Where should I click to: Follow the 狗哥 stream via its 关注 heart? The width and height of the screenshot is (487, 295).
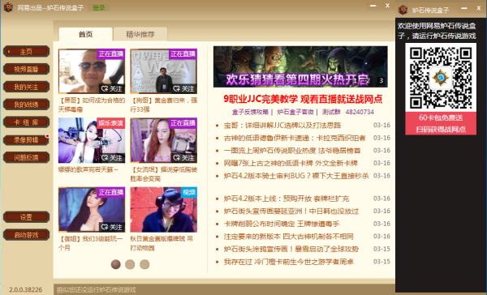coord(184,89)
